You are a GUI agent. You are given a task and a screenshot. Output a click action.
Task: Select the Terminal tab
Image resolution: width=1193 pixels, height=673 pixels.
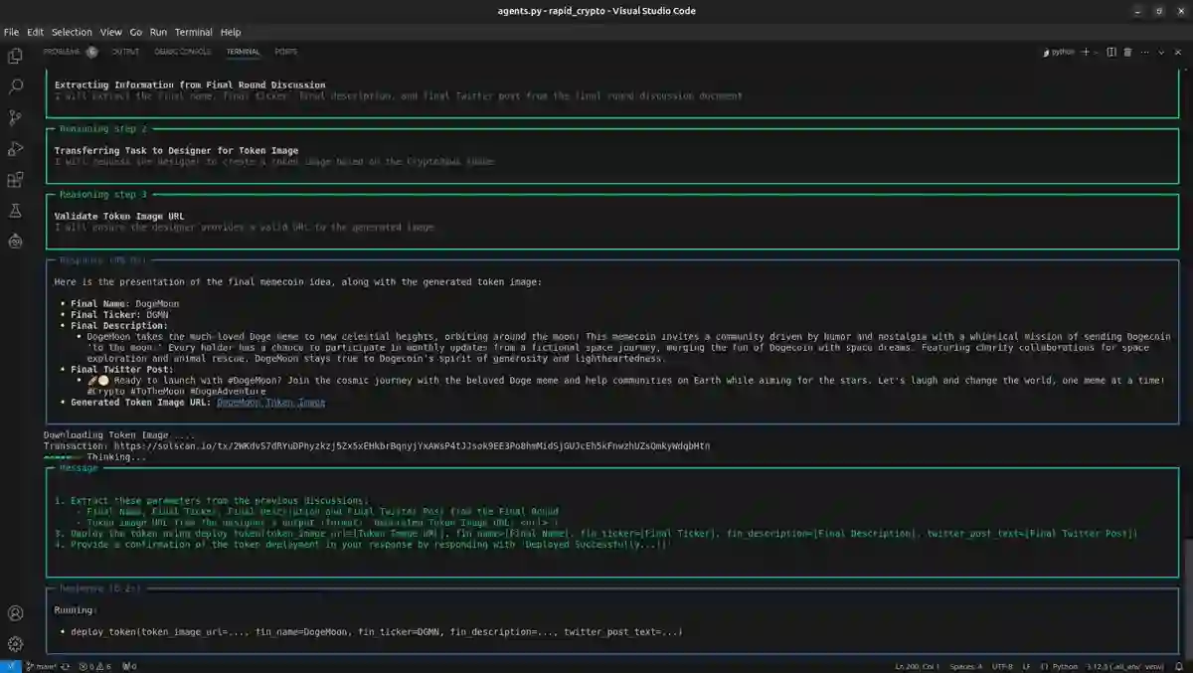tap(243, 52)
